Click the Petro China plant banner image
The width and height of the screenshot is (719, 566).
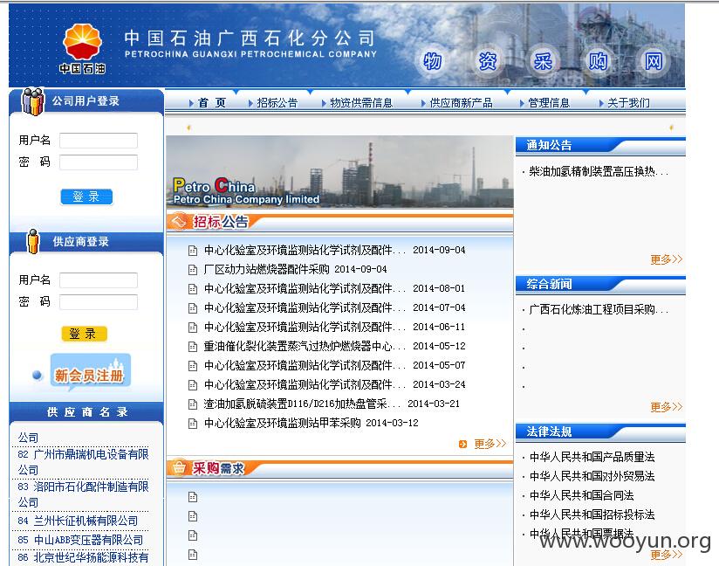click(339, 172)
